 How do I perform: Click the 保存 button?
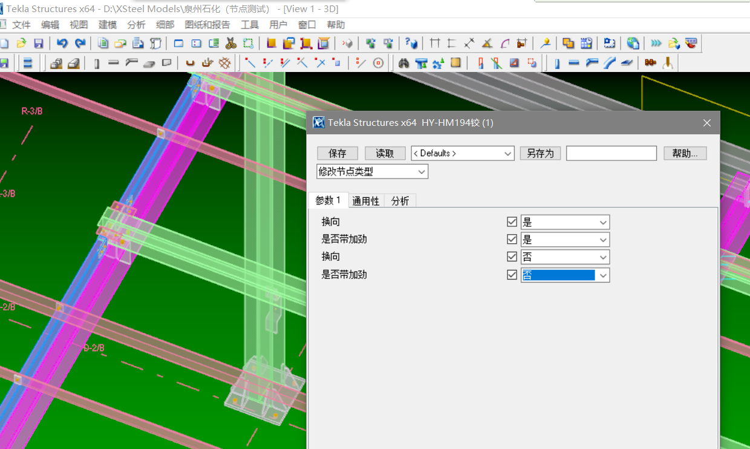pyautogui.click(x=337, y=153)
